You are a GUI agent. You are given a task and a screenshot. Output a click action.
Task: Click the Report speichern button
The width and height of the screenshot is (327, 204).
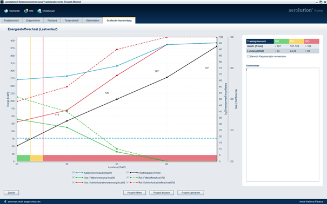point(191,193)
